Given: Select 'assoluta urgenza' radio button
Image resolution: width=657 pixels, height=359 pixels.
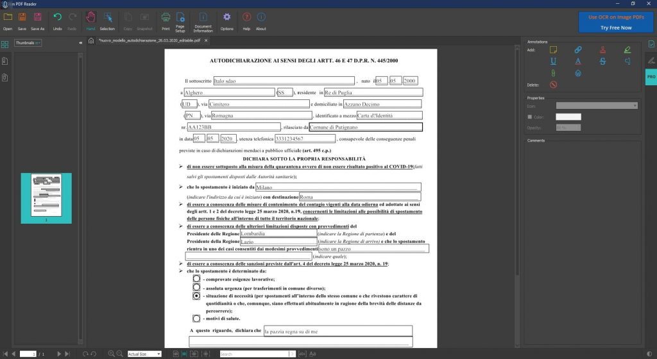Looking at the screenshot, I should tap(196, 287).
